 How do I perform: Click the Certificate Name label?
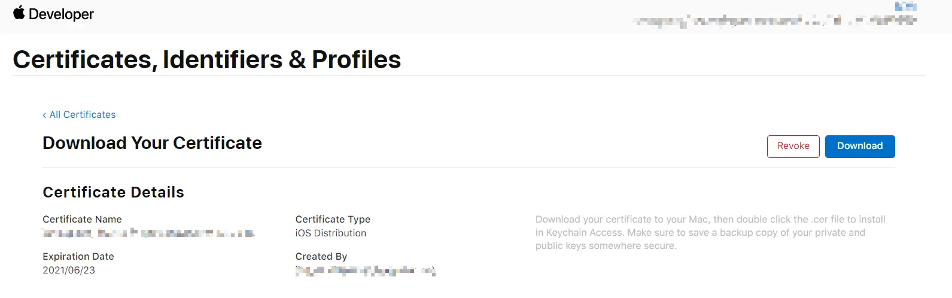(x=82, y=220)
